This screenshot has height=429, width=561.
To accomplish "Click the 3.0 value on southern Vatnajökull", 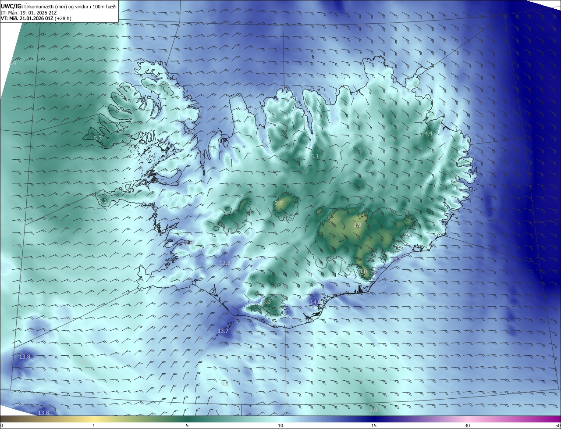I will (363, 272).
